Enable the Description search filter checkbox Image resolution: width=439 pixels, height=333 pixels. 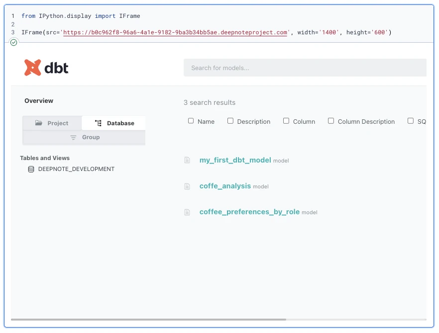230,121
